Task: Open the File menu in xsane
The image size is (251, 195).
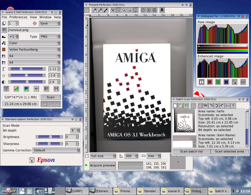Action: (x=4, y=17)
